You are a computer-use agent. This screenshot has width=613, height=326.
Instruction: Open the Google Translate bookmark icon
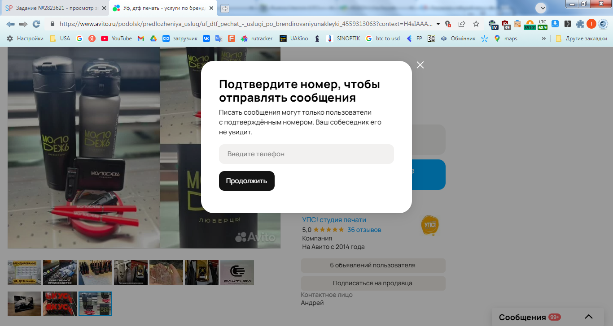(219, 39)
